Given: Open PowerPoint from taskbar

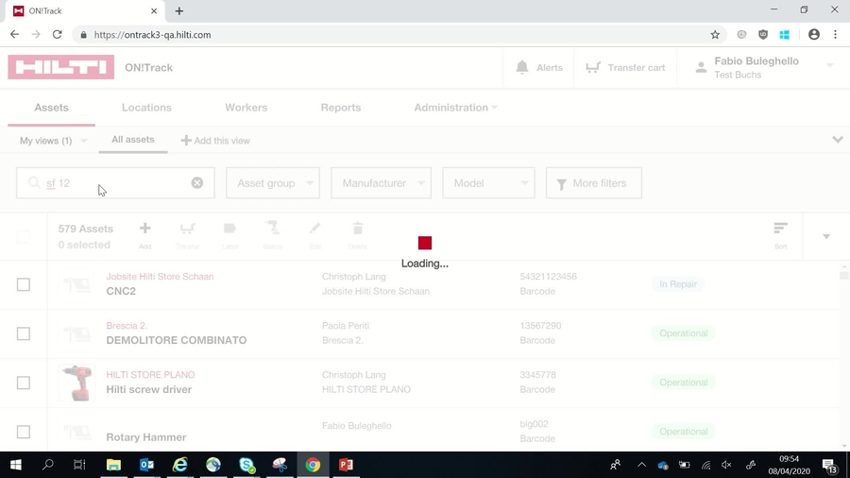Looking at the screenshot, I should click(x=346, y=465).
